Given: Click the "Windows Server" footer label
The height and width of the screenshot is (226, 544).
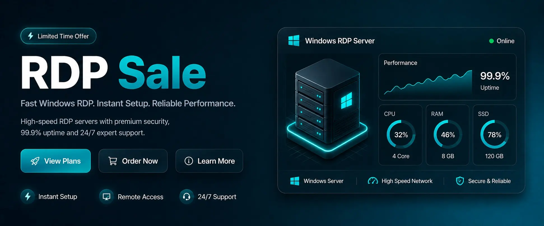Looking at the screenshot, I should (x=324, y=181).
